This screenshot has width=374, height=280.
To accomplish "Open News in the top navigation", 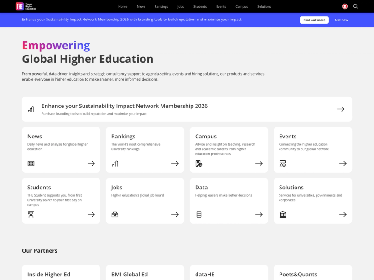I will click(x=141, y=7).
